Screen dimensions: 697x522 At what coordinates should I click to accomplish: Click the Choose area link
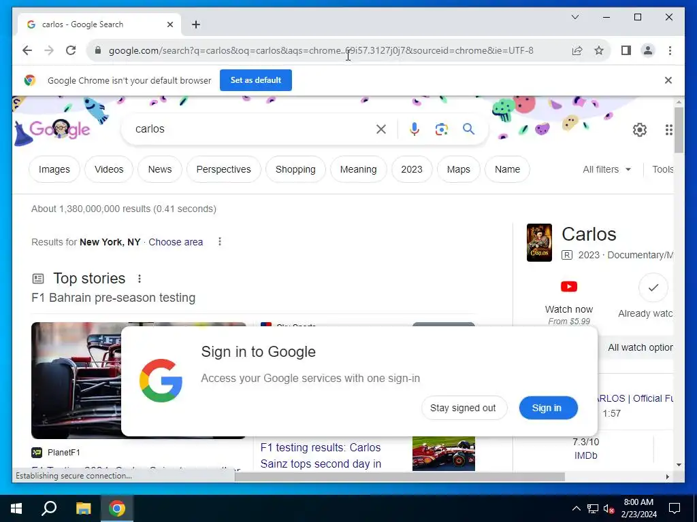[176, 242]
